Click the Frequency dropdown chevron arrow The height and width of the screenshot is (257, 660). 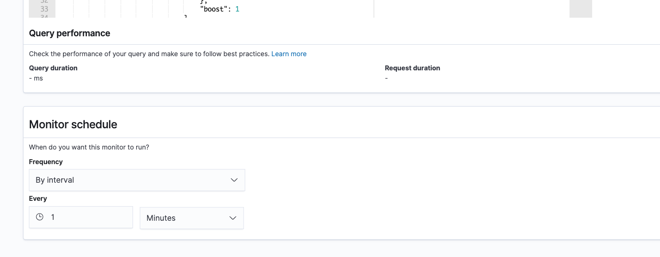(x=234, y=180)
